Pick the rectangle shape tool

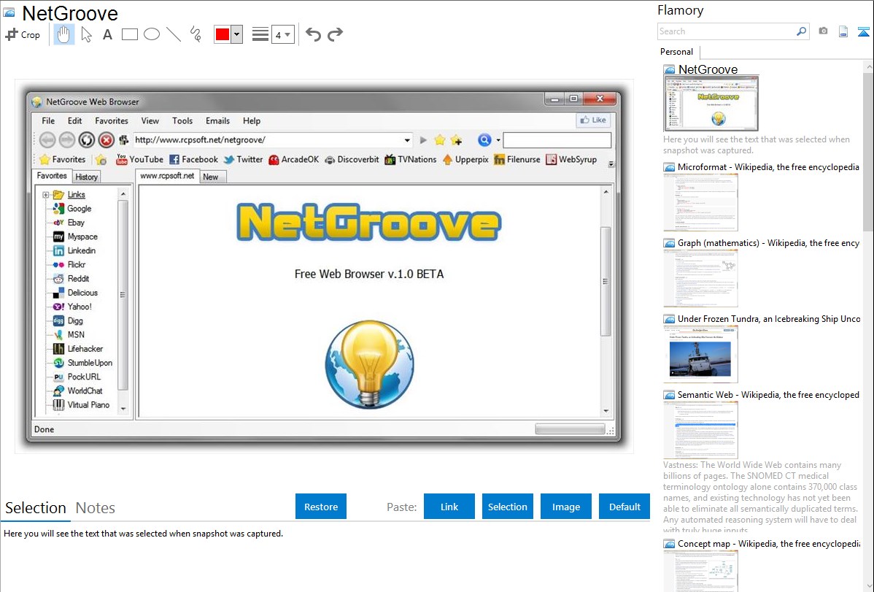pyautogui.click(x=130, y=34)
